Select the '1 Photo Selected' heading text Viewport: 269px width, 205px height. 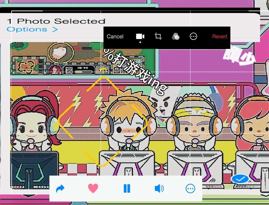click(x=56, y=21)
